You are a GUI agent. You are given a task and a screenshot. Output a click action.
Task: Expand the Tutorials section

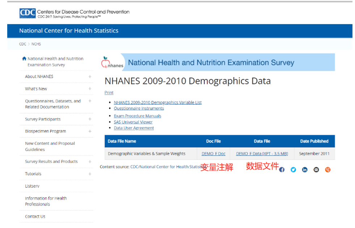coord(89,173)
